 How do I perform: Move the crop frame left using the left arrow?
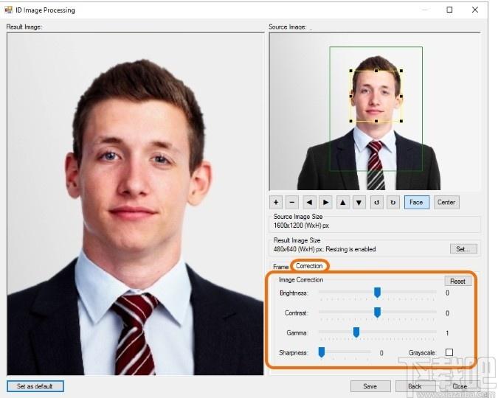coord(309,202)
